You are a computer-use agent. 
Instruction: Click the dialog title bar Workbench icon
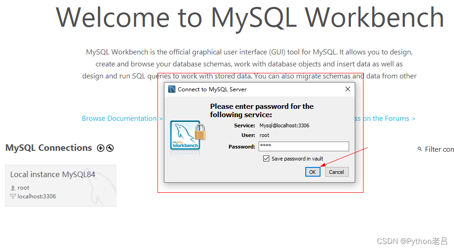pyautogui.click(x=172, y=89)
